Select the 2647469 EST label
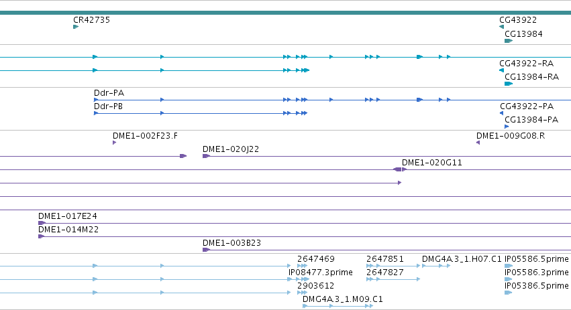 [316, 259]
